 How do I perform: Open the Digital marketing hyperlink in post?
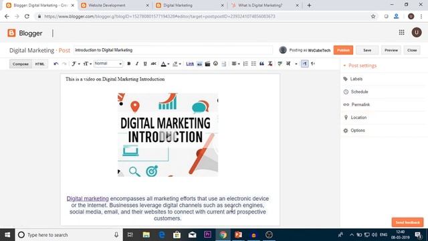click(88, 199)
